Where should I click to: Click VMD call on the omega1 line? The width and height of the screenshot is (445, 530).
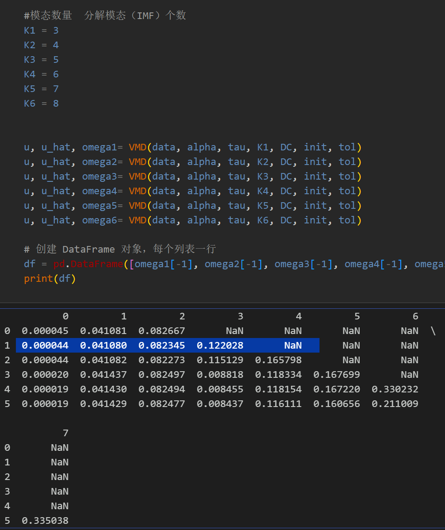tap(137, 147)
